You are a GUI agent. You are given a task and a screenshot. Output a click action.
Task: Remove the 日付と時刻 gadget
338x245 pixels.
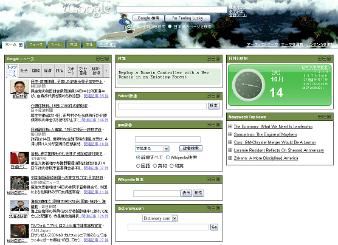[x=329, y=58]
